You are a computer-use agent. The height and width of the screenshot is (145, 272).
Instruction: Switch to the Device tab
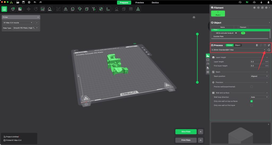point(155,3)
